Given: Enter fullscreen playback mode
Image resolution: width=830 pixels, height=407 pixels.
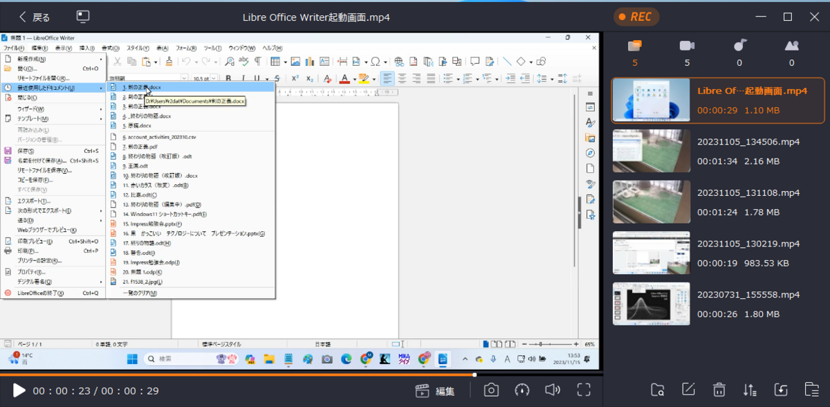Looking at the screenshot, I should [x=584, y=390].
